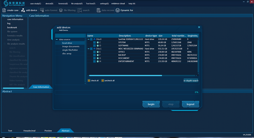Click the partition icon for drive H

(x=98, y=61)
